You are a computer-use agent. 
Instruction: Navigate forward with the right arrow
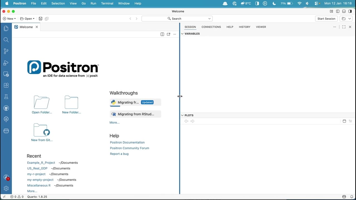click(x=136, y=19)
